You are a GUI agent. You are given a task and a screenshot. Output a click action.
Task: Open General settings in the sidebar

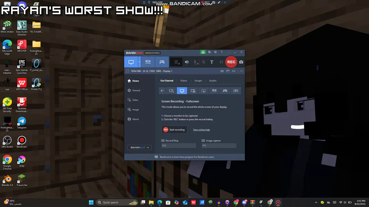click(x=134, y=90)
